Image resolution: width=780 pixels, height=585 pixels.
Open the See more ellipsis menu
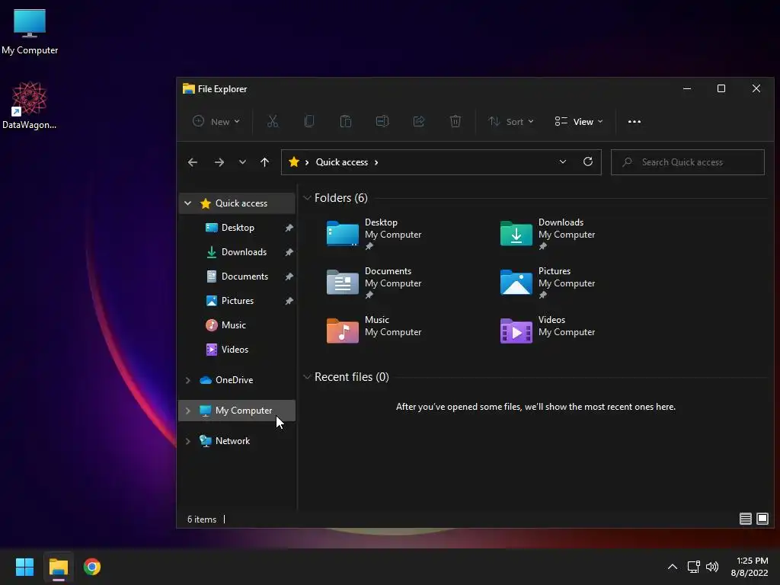(x=635, y=121)
